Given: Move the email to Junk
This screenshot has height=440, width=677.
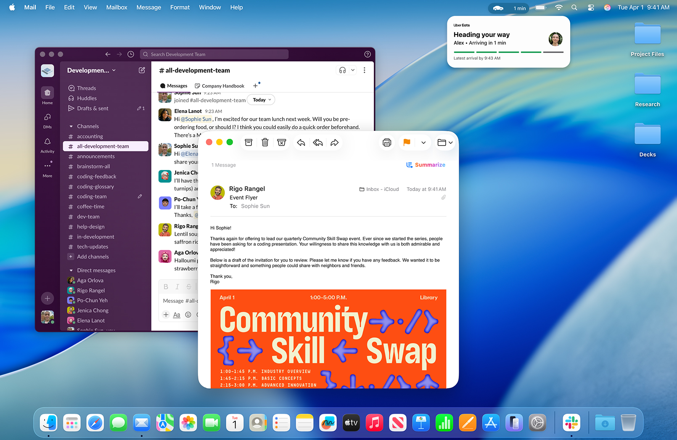Looking at the screenshot, I should pyautogui.click(x=282, y=143).
